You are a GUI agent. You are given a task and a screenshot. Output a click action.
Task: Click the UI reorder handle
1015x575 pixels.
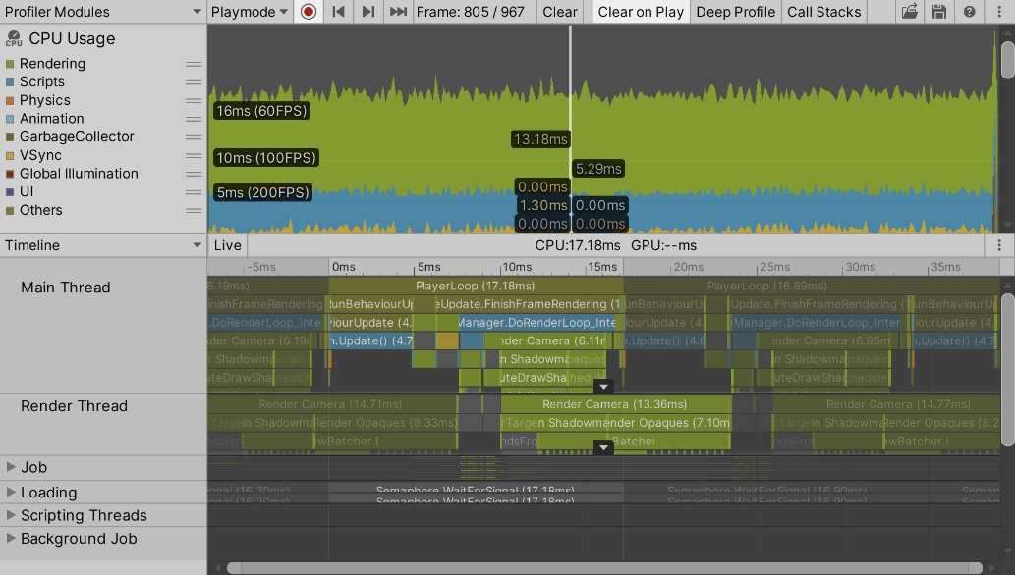tap(194, 192)
